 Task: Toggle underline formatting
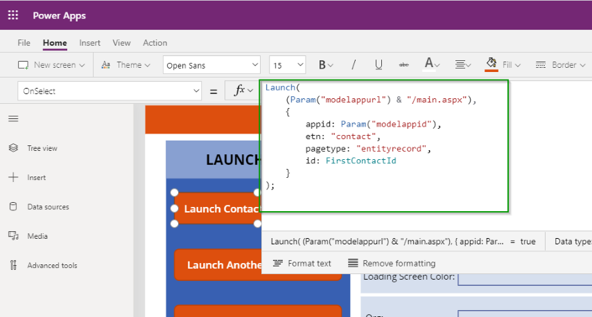tap(378, 65)
